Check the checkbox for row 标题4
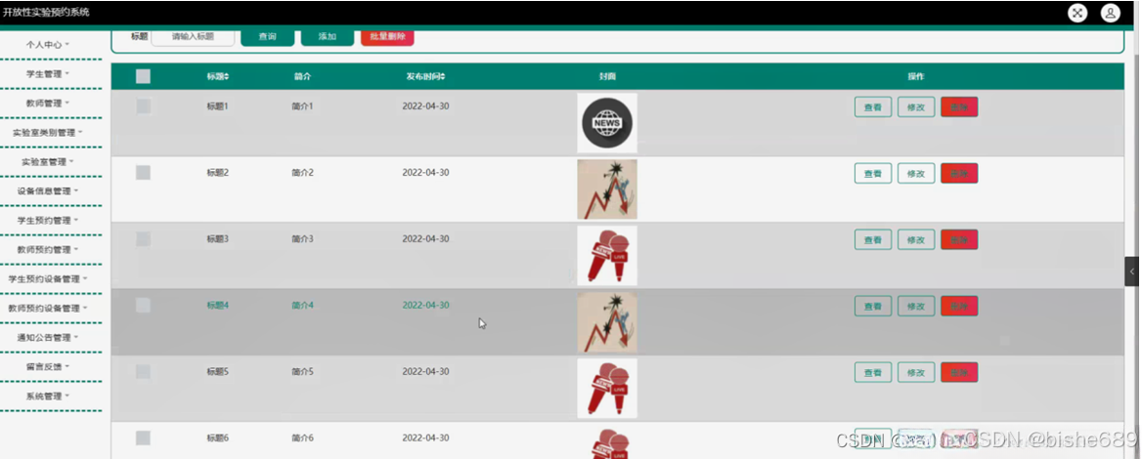This screenshot has height=459, width=1142. pyautogui.click(x=144, y=305)
